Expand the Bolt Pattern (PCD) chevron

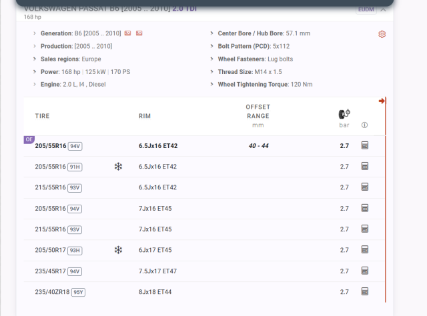tap(213, 46)
